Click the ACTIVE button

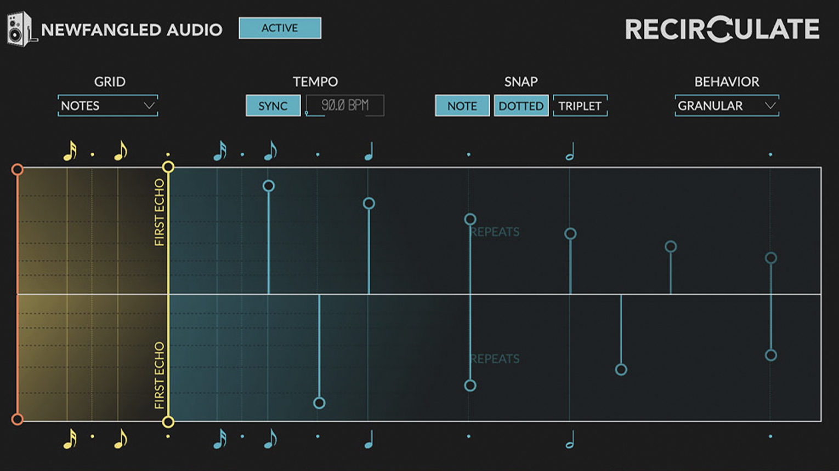click(x=280, y=28)
